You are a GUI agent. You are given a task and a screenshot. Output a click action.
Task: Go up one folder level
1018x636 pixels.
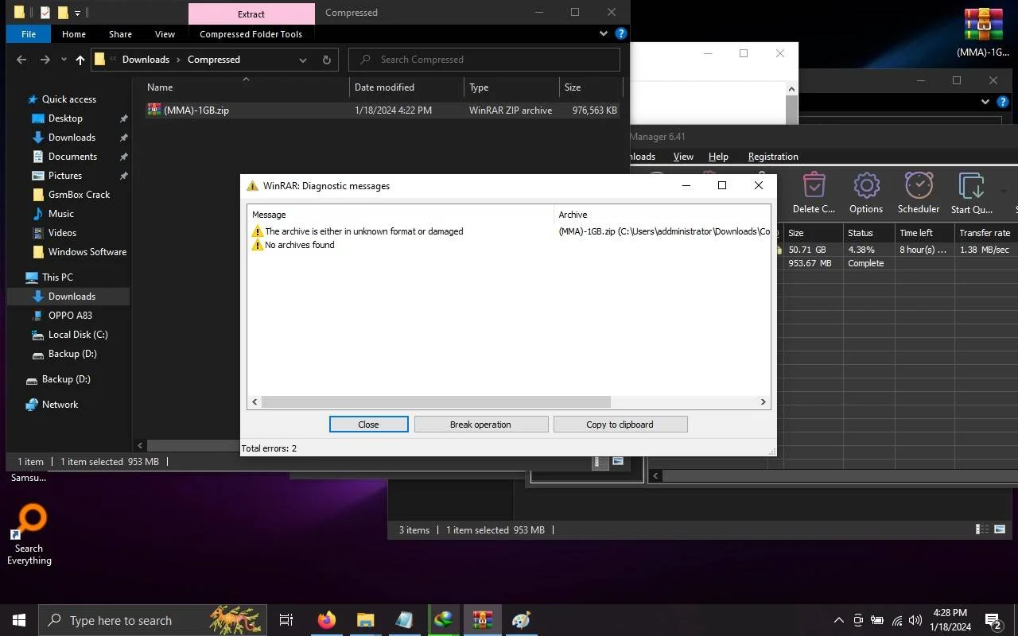click(80, 60)
